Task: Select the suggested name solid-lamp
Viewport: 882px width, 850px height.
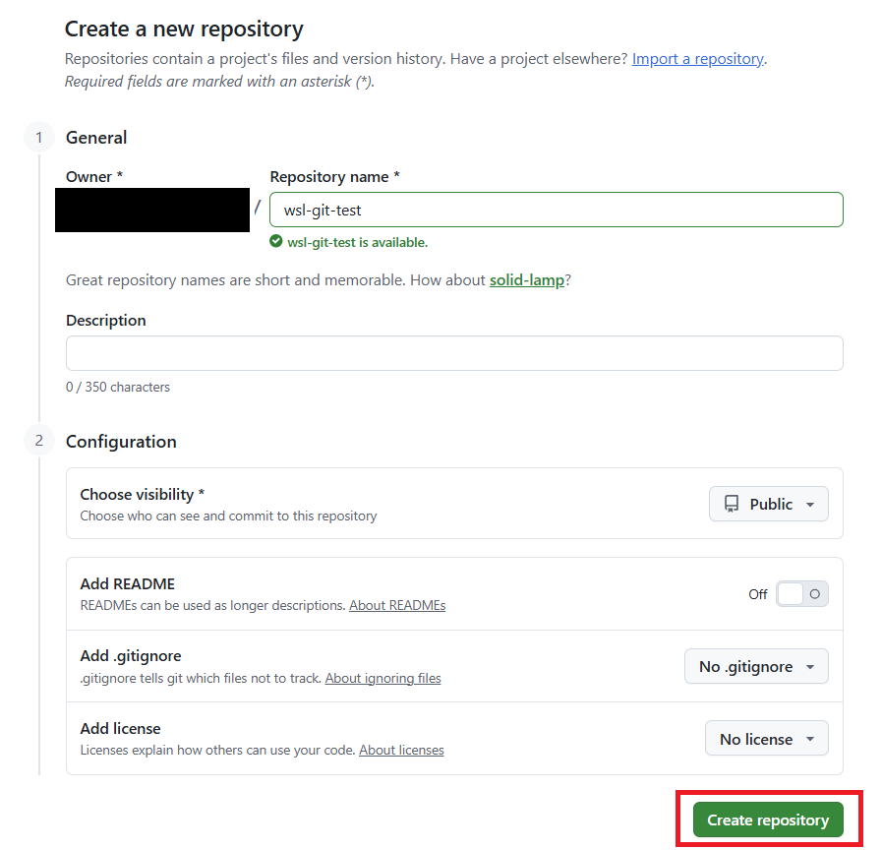Action: pyautogui.click(x=527, y=279)
